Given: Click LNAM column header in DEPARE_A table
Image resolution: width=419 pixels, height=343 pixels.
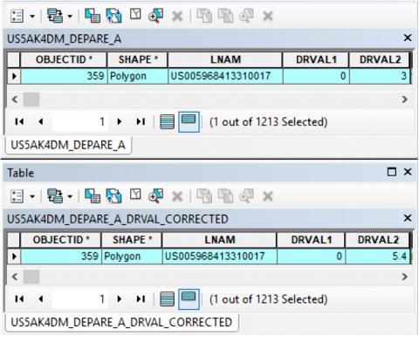Looking at the screenshot, I should coord(225,60).
